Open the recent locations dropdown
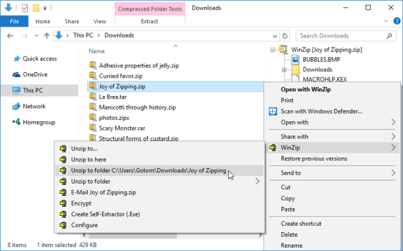The height and width of the screenshot is (251, 403). coord(36,36)
